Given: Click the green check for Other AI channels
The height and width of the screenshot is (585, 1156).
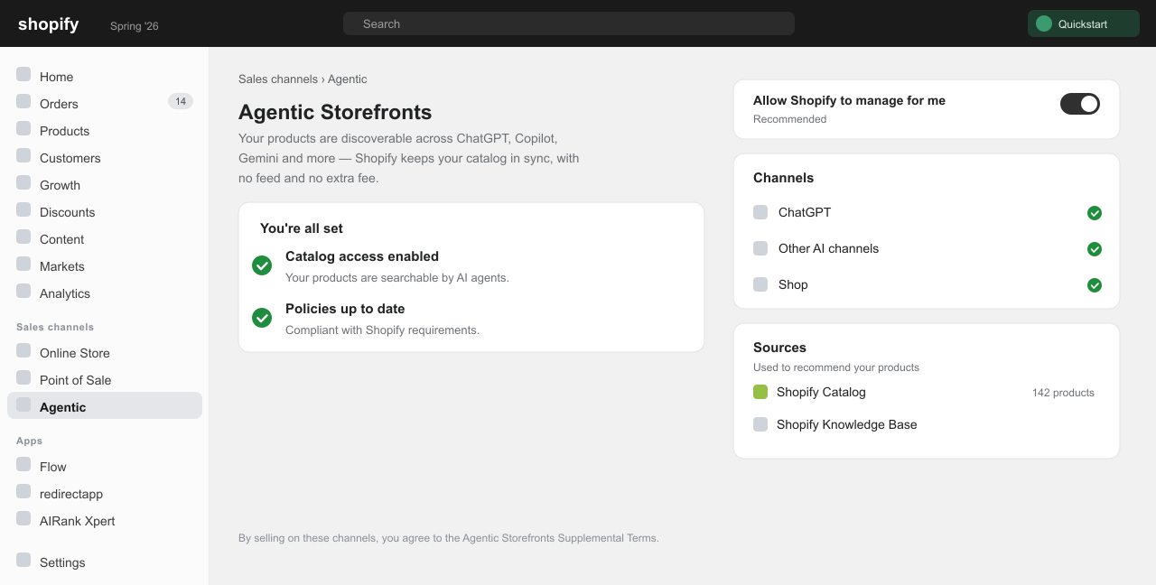Looking at the screenshot, I should click(1095, 249).
